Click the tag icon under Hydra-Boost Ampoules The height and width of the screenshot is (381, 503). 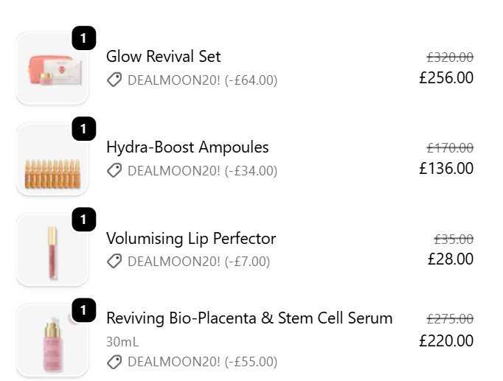click(114, 171)
